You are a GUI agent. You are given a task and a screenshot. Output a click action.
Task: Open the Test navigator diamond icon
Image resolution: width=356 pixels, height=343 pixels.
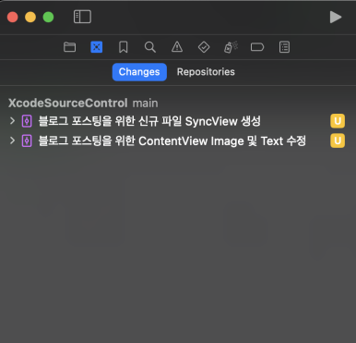[x=204, y=47]
